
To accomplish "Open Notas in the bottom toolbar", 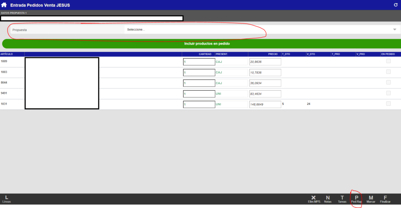I will point(328,199).
